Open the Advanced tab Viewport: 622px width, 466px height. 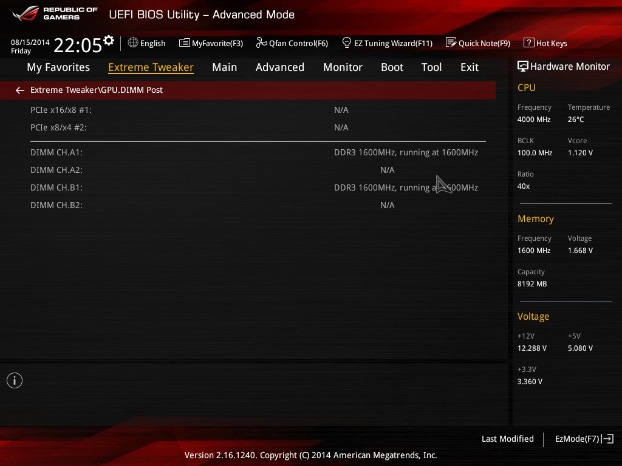click(280, 67)
